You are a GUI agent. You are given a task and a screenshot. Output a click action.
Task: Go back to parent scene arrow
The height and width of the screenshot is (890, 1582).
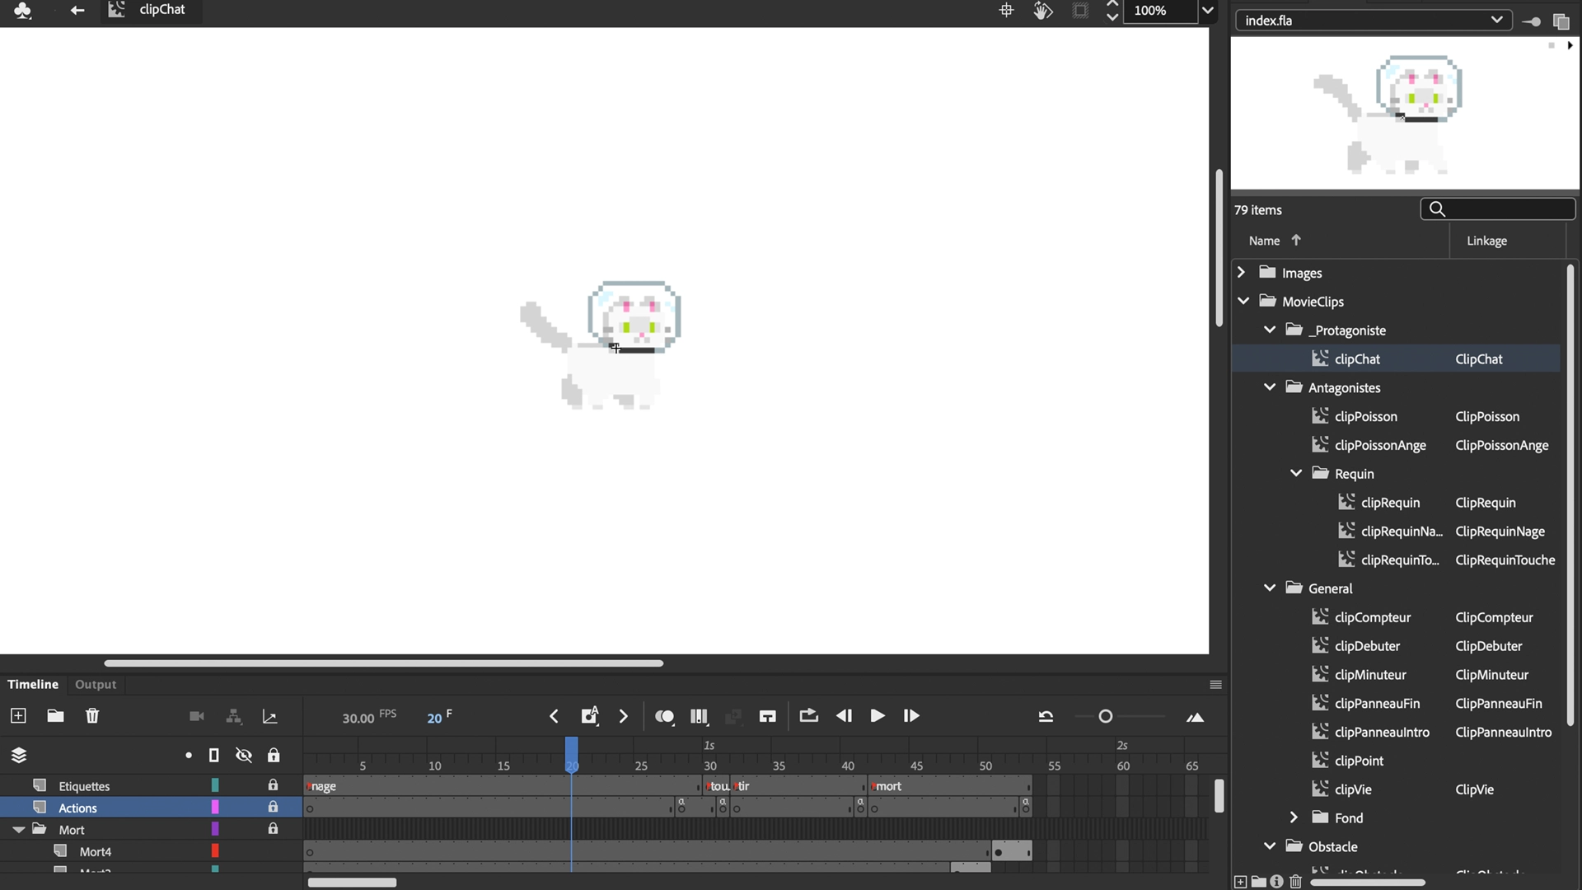point(77,10)
